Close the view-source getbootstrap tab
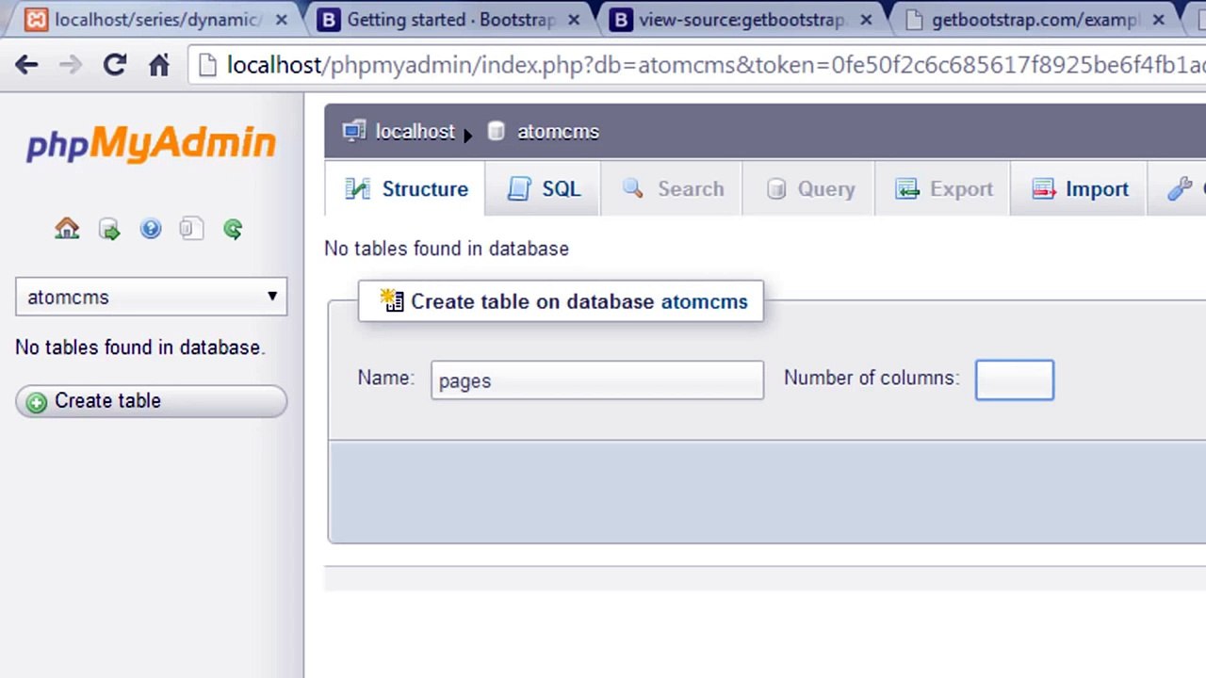 click(866, 20)
